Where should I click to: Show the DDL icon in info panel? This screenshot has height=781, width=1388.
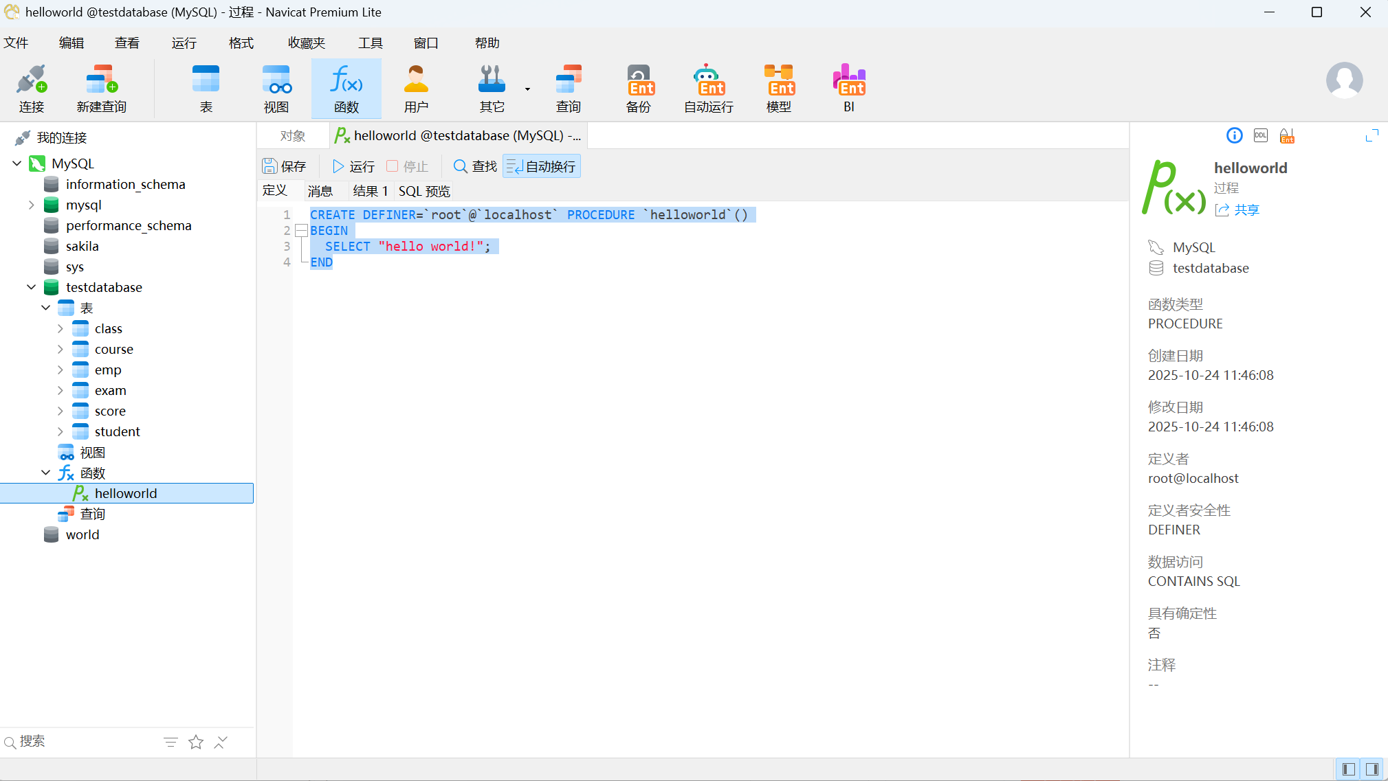1261,135
